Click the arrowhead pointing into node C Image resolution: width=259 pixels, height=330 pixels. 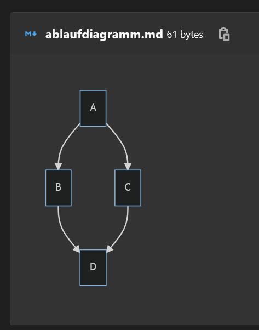pos(128,166)
